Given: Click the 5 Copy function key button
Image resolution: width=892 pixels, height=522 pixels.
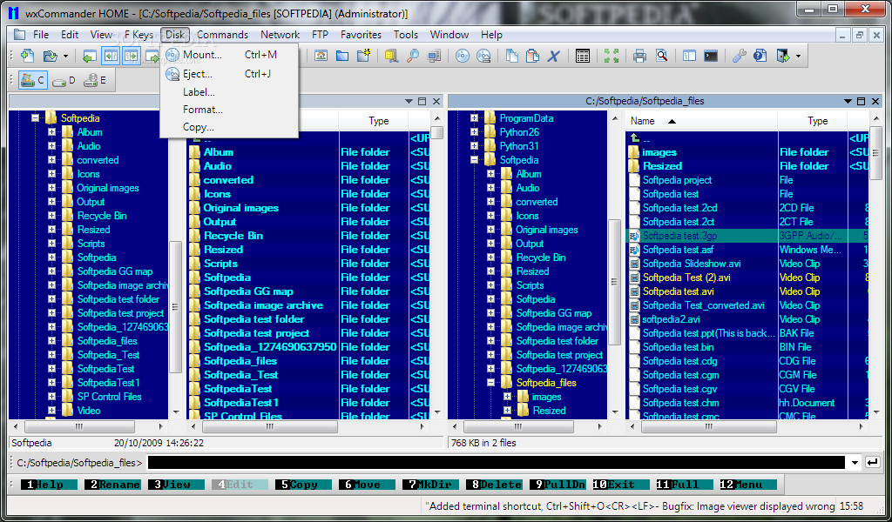Looking at the screenshot, I should point(303,485).
